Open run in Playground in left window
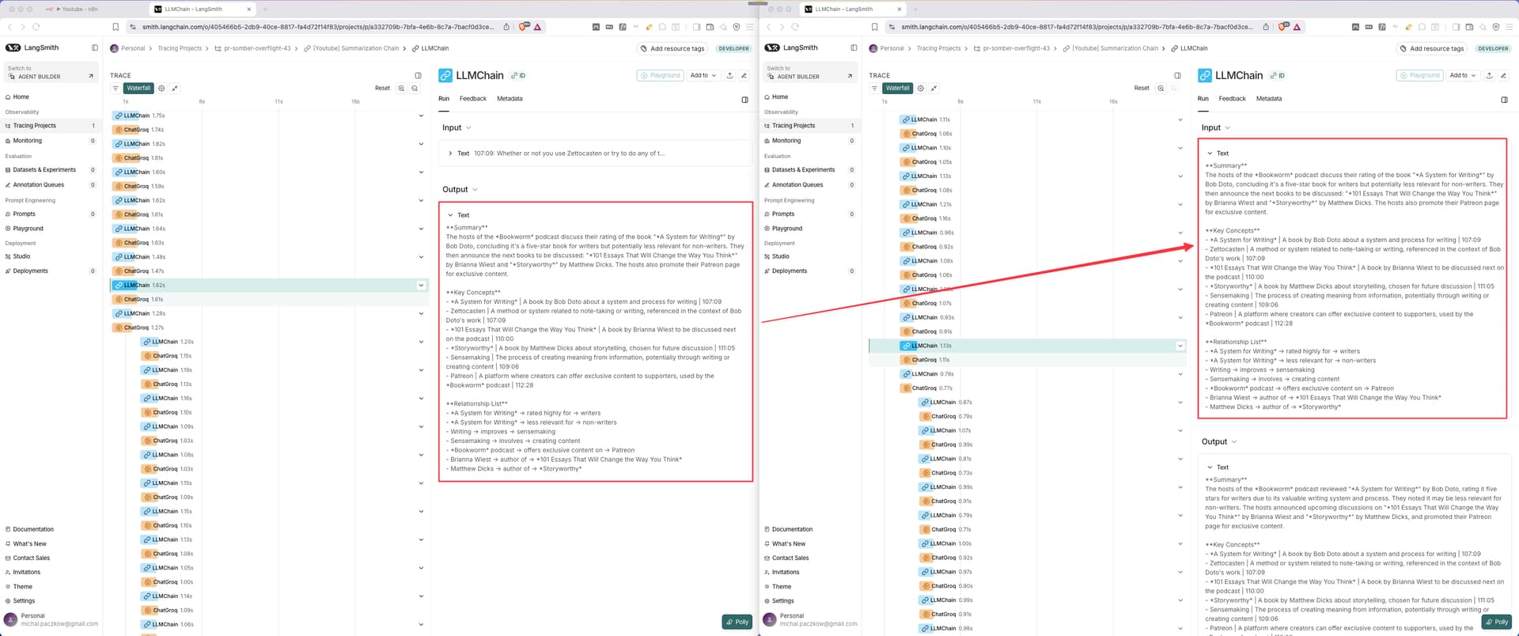This screenshot has height=636, width=1519. click(661, 75)
